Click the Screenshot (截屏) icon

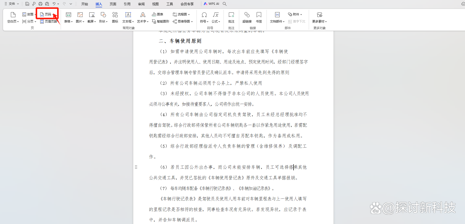[92, 15]
